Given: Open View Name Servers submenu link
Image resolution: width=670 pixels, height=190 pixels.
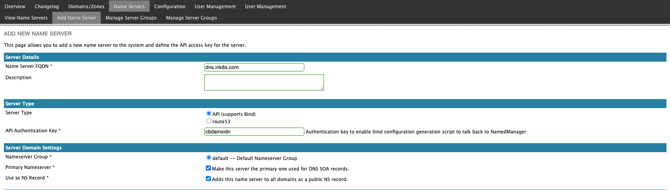Looking at the screenshot, I should [26, 18].
